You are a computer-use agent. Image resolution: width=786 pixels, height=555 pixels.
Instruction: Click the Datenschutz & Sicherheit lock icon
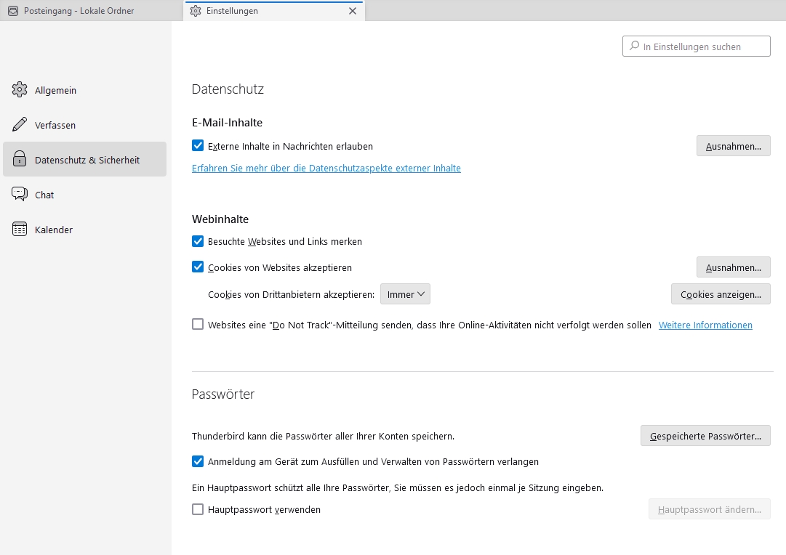coord(20,160)
